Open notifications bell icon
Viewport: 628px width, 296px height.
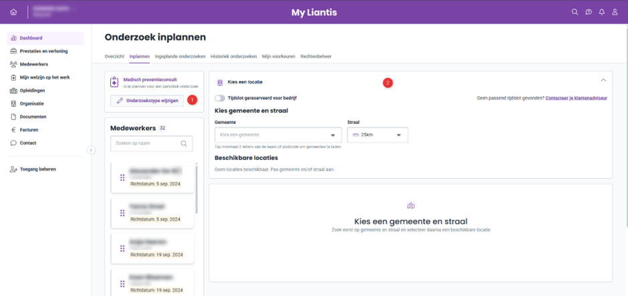pos(601,12)
